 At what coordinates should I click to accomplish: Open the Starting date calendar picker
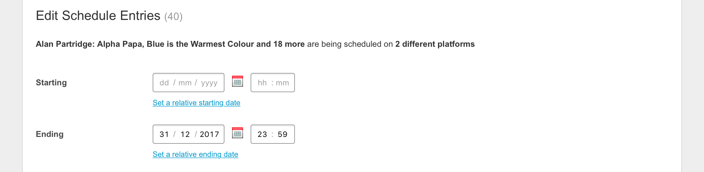[x=238, y=82]
